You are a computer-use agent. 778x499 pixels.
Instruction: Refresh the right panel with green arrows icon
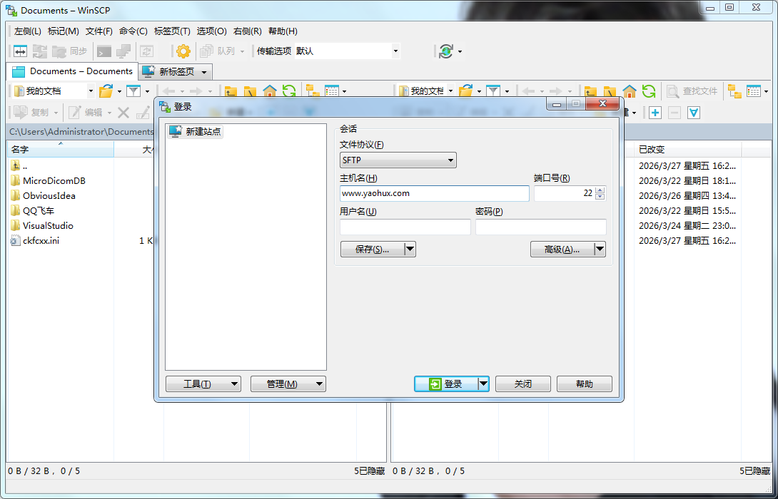pyautogui.click(x=648, y=91)
